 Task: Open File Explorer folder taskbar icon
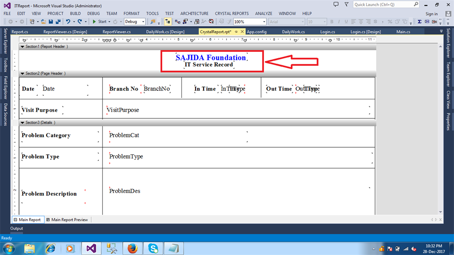tap(30, 248)
